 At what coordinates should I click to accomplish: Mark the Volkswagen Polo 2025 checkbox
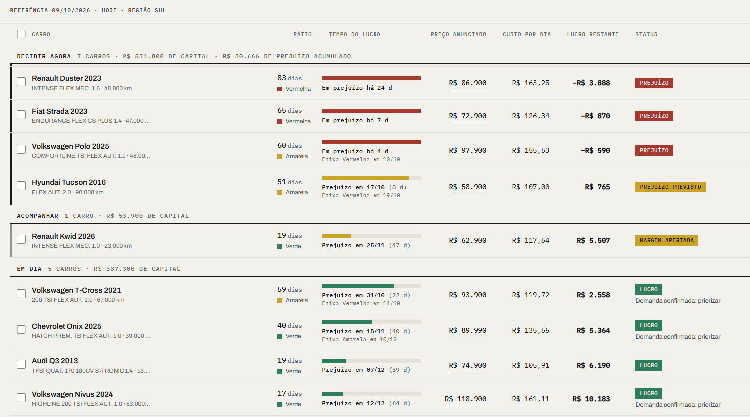coord(21,149)
